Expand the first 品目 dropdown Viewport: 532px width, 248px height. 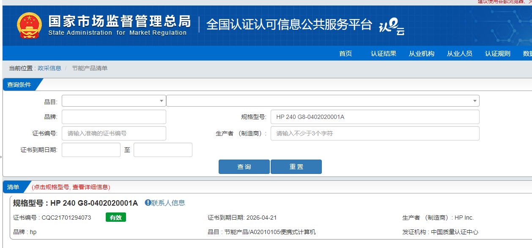(x=114, y=101)
